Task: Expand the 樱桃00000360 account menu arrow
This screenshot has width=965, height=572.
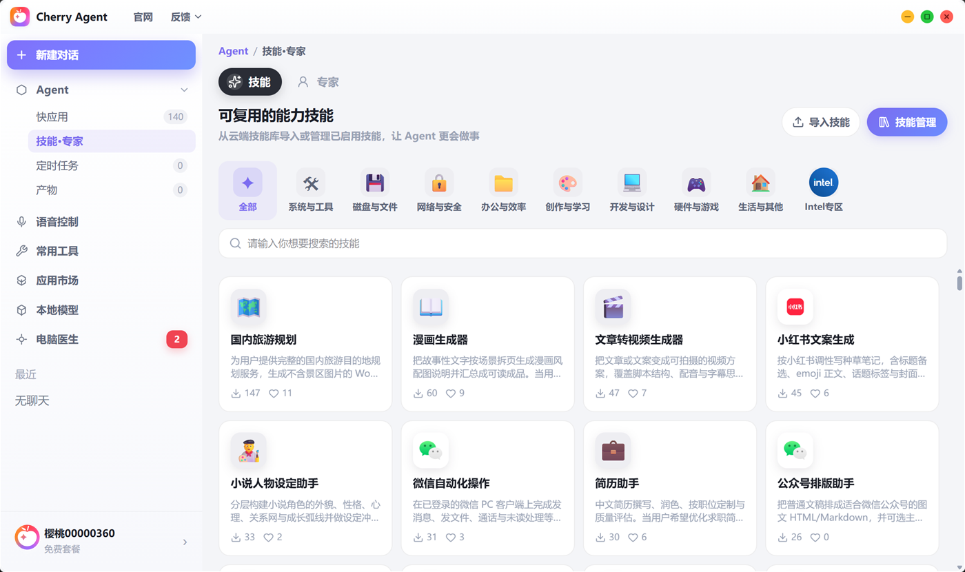Action: [185, 542]
